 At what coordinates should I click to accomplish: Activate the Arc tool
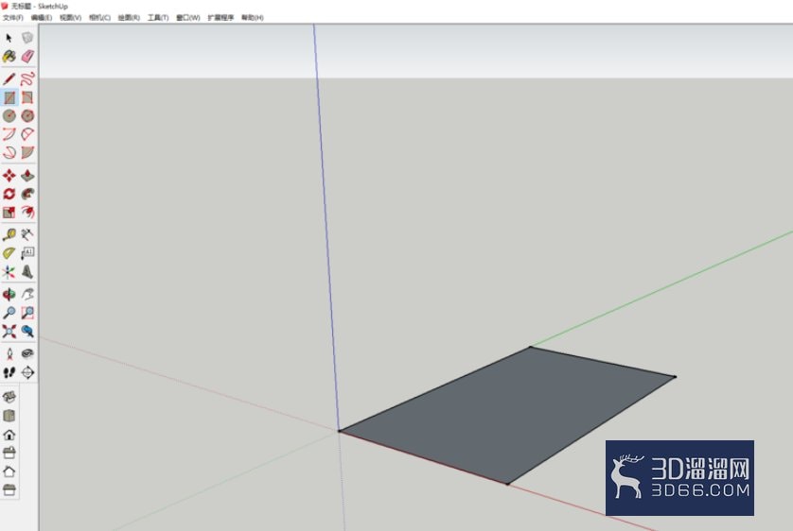9,134
